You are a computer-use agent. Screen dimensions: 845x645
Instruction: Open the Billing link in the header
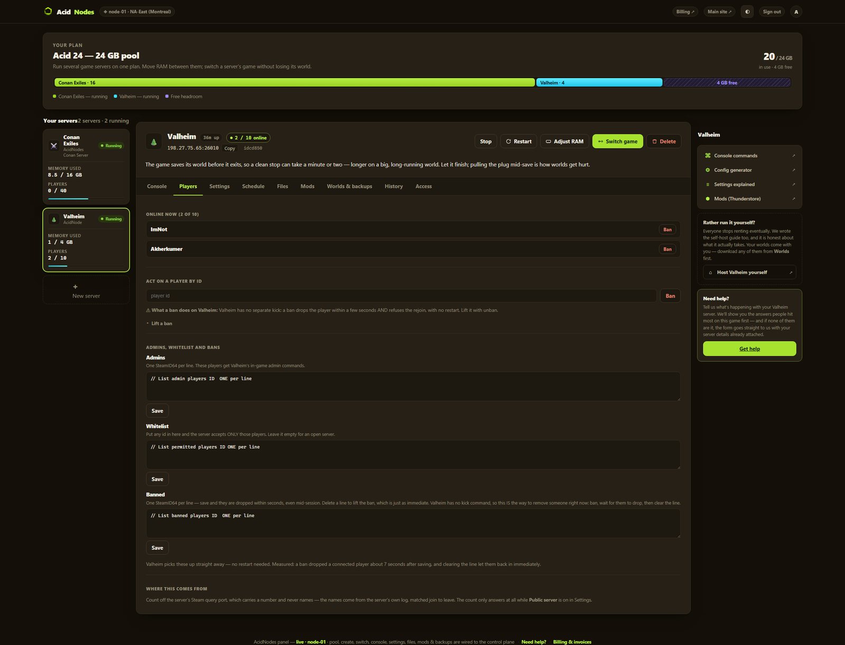coord(686,12)
